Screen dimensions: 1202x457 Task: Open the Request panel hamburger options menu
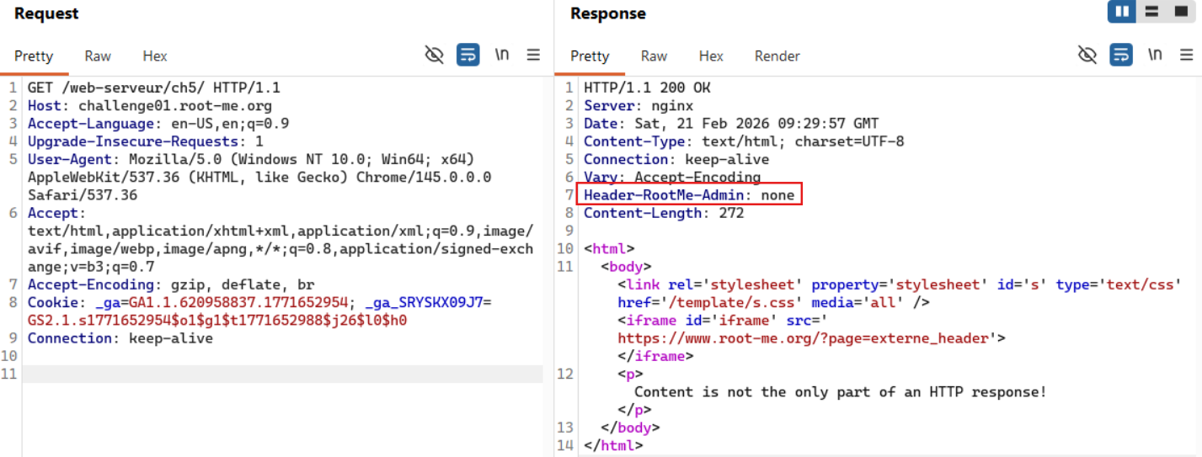[x=533, y=56]
